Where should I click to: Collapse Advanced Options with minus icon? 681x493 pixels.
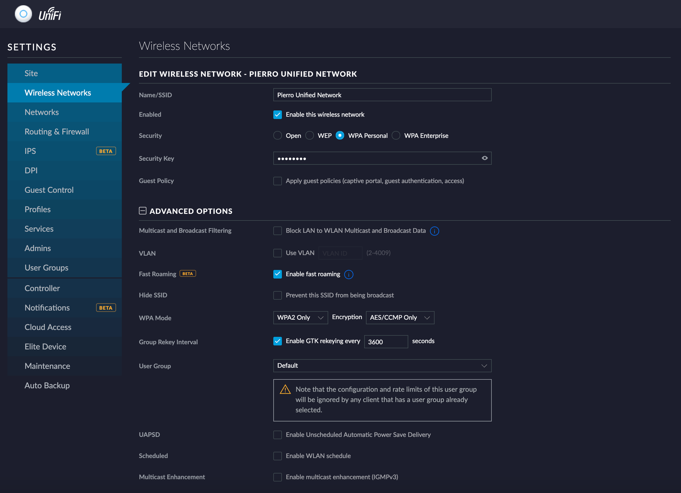point(143,211)
